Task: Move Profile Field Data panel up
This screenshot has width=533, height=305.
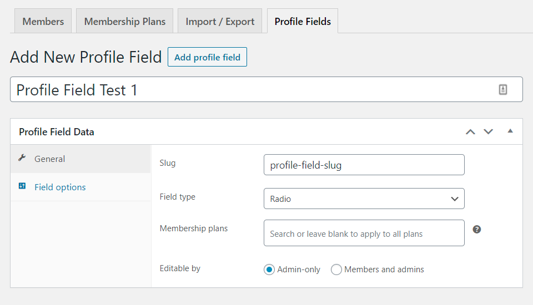Action: click(470, 132)
